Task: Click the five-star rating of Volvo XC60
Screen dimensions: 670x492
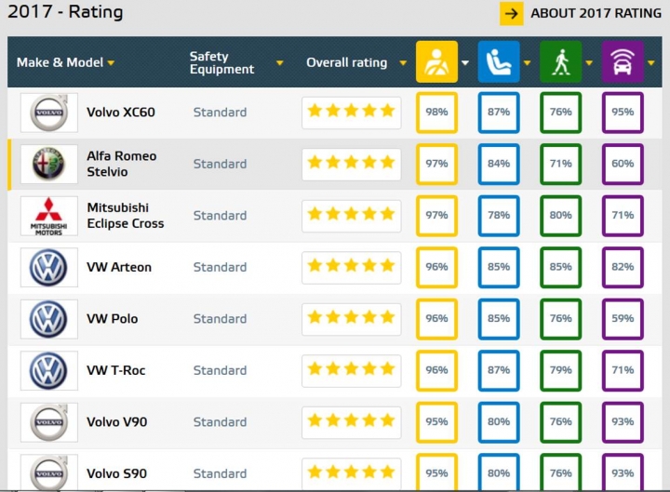Action: click(351, 113)
